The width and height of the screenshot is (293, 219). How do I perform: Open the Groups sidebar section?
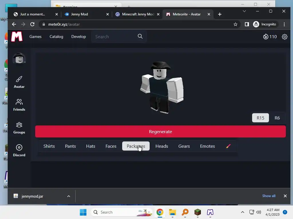[x=19, y=128]
